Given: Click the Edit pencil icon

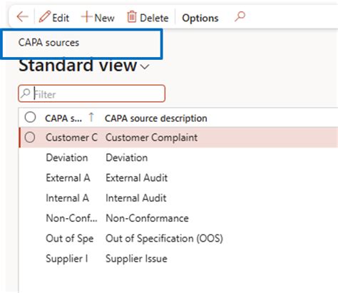Looking at the screenshot, I should 45,17.
